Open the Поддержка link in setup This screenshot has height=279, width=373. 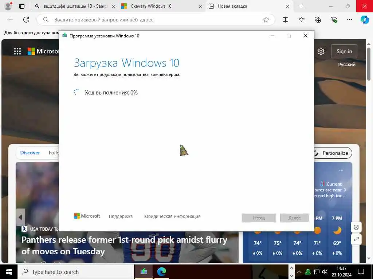pyautogui.click(x=121, y=217)
